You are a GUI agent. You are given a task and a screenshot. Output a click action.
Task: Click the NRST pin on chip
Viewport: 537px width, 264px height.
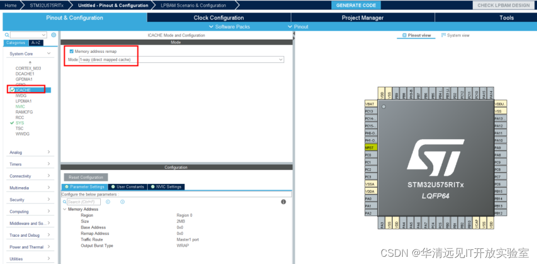click(371, 148)
